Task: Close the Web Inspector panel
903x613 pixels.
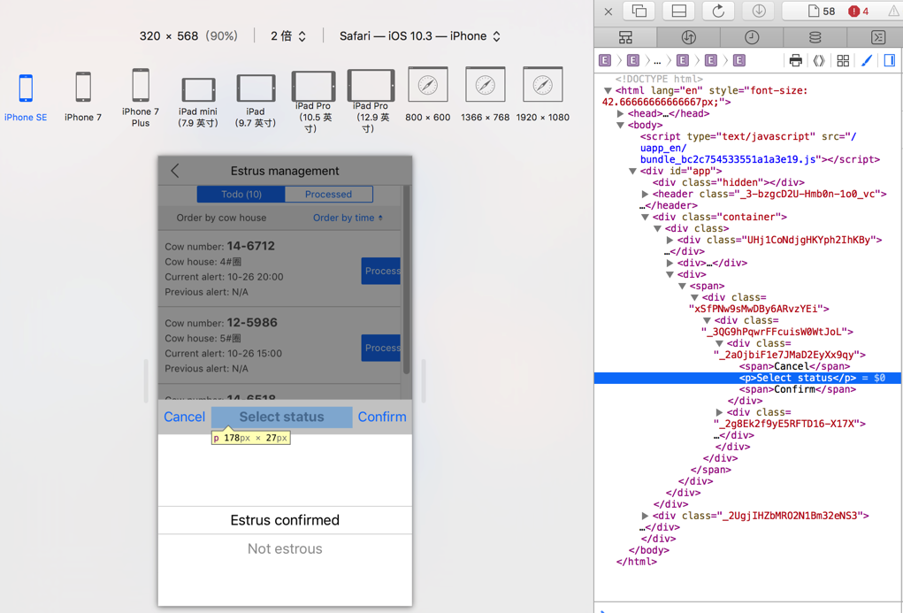Action: point(608,11)
